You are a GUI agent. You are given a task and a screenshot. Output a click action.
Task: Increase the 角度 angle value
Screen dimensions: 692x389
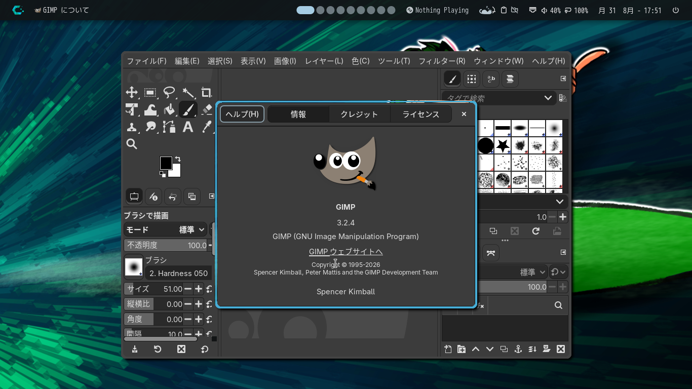199,319
